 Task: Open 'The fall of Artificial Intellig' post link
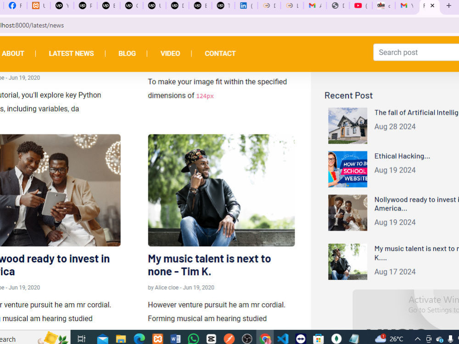click(x=417, y=113)
